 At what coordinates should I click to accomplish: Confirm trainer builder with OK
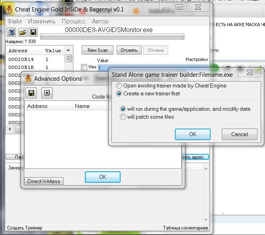(x=193, y=134)
